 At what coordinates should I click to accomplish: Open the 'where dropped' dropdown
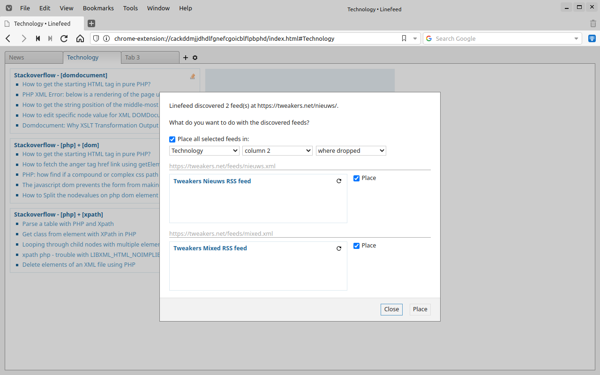351,150
